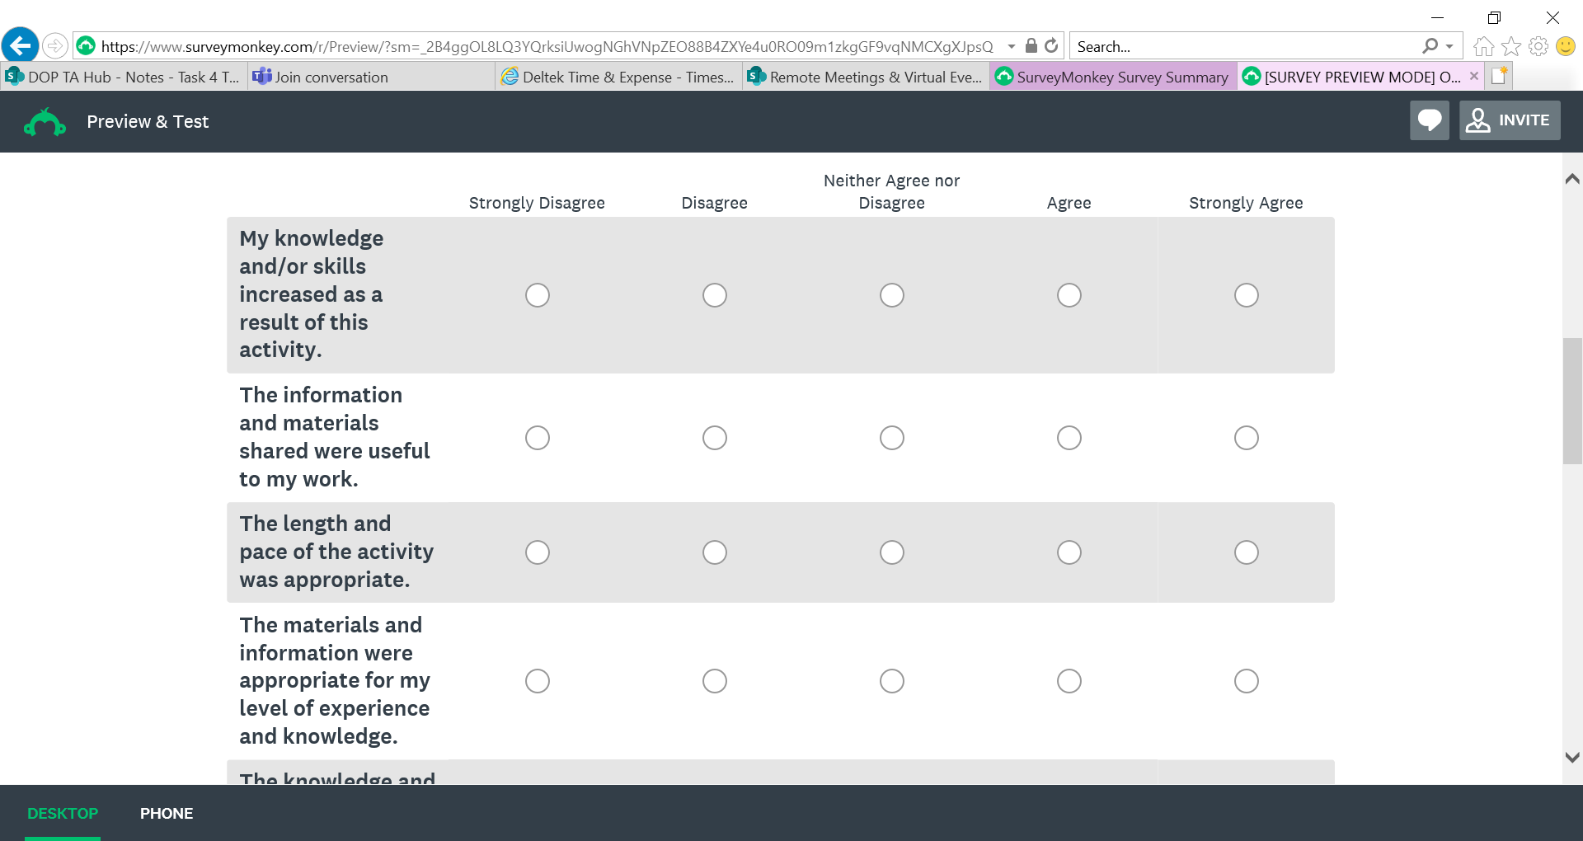The width and height of the screenshot is (1583, 841).
Task: Click the INVITE button
Action: tap(1509, 120)
